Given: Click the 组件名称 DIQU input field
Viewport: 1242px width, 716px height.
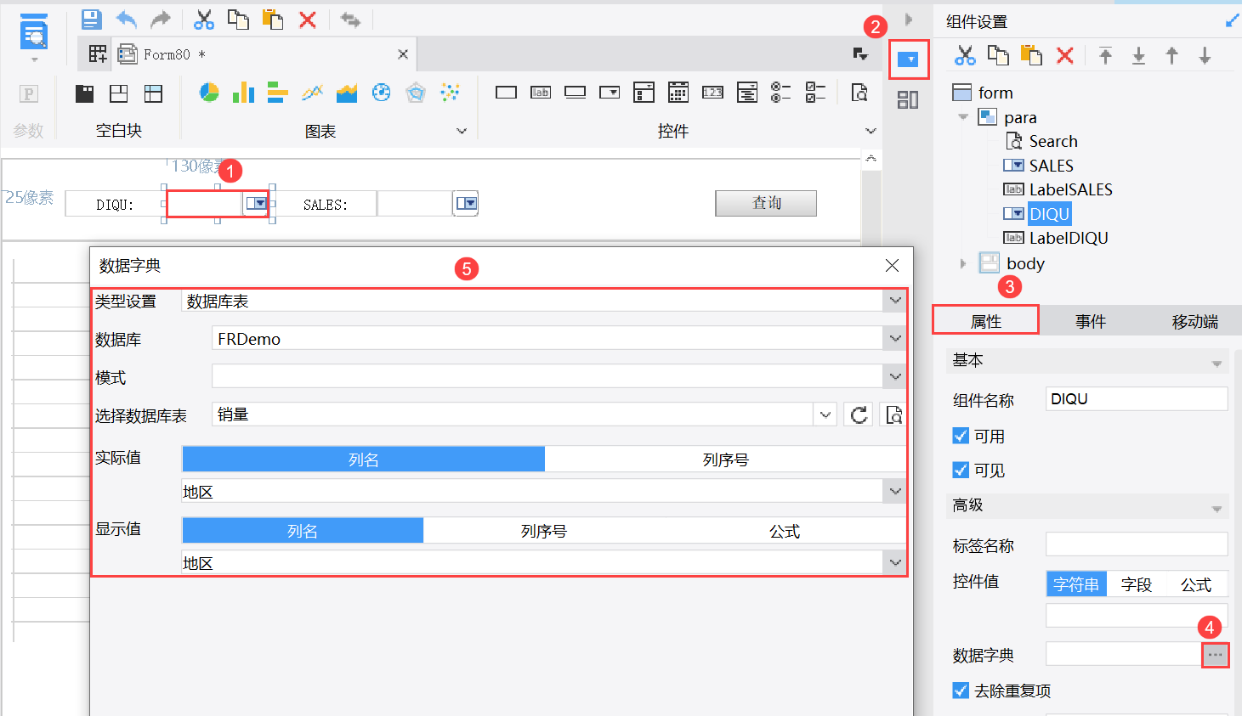Looking at the screenshot, I should 1137,399.
